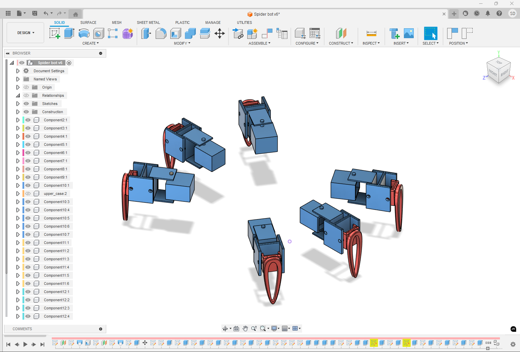The height and width of the screenshot is (352, 520).
Task: Click the TOP face of the ViewCube
Action: 499,63
